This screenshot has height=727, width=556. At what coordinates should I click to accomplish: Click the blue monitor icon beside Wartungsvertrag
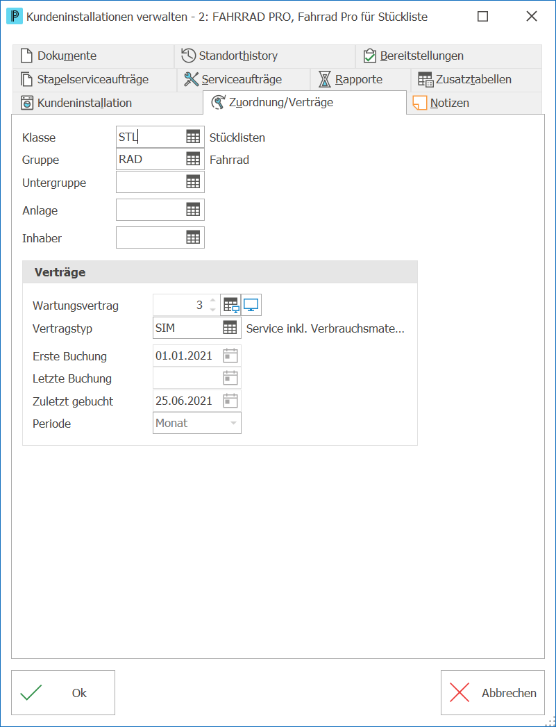click(x=251, y=305)
